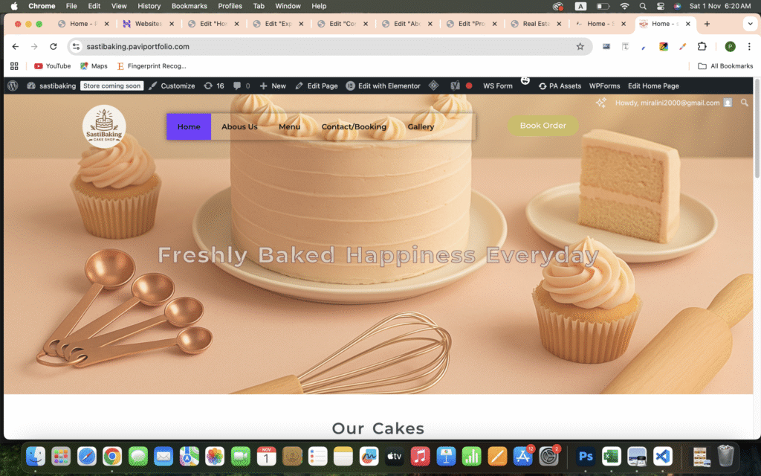Open the apps grid in bookmarks bar
This screenshot has height=476, width=761.
coord(14,66)
